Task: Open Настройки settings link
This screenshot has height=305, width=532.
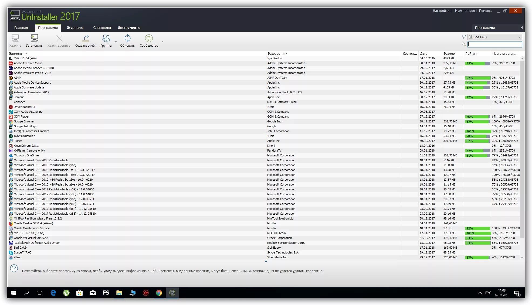Action: pos(441,11)
